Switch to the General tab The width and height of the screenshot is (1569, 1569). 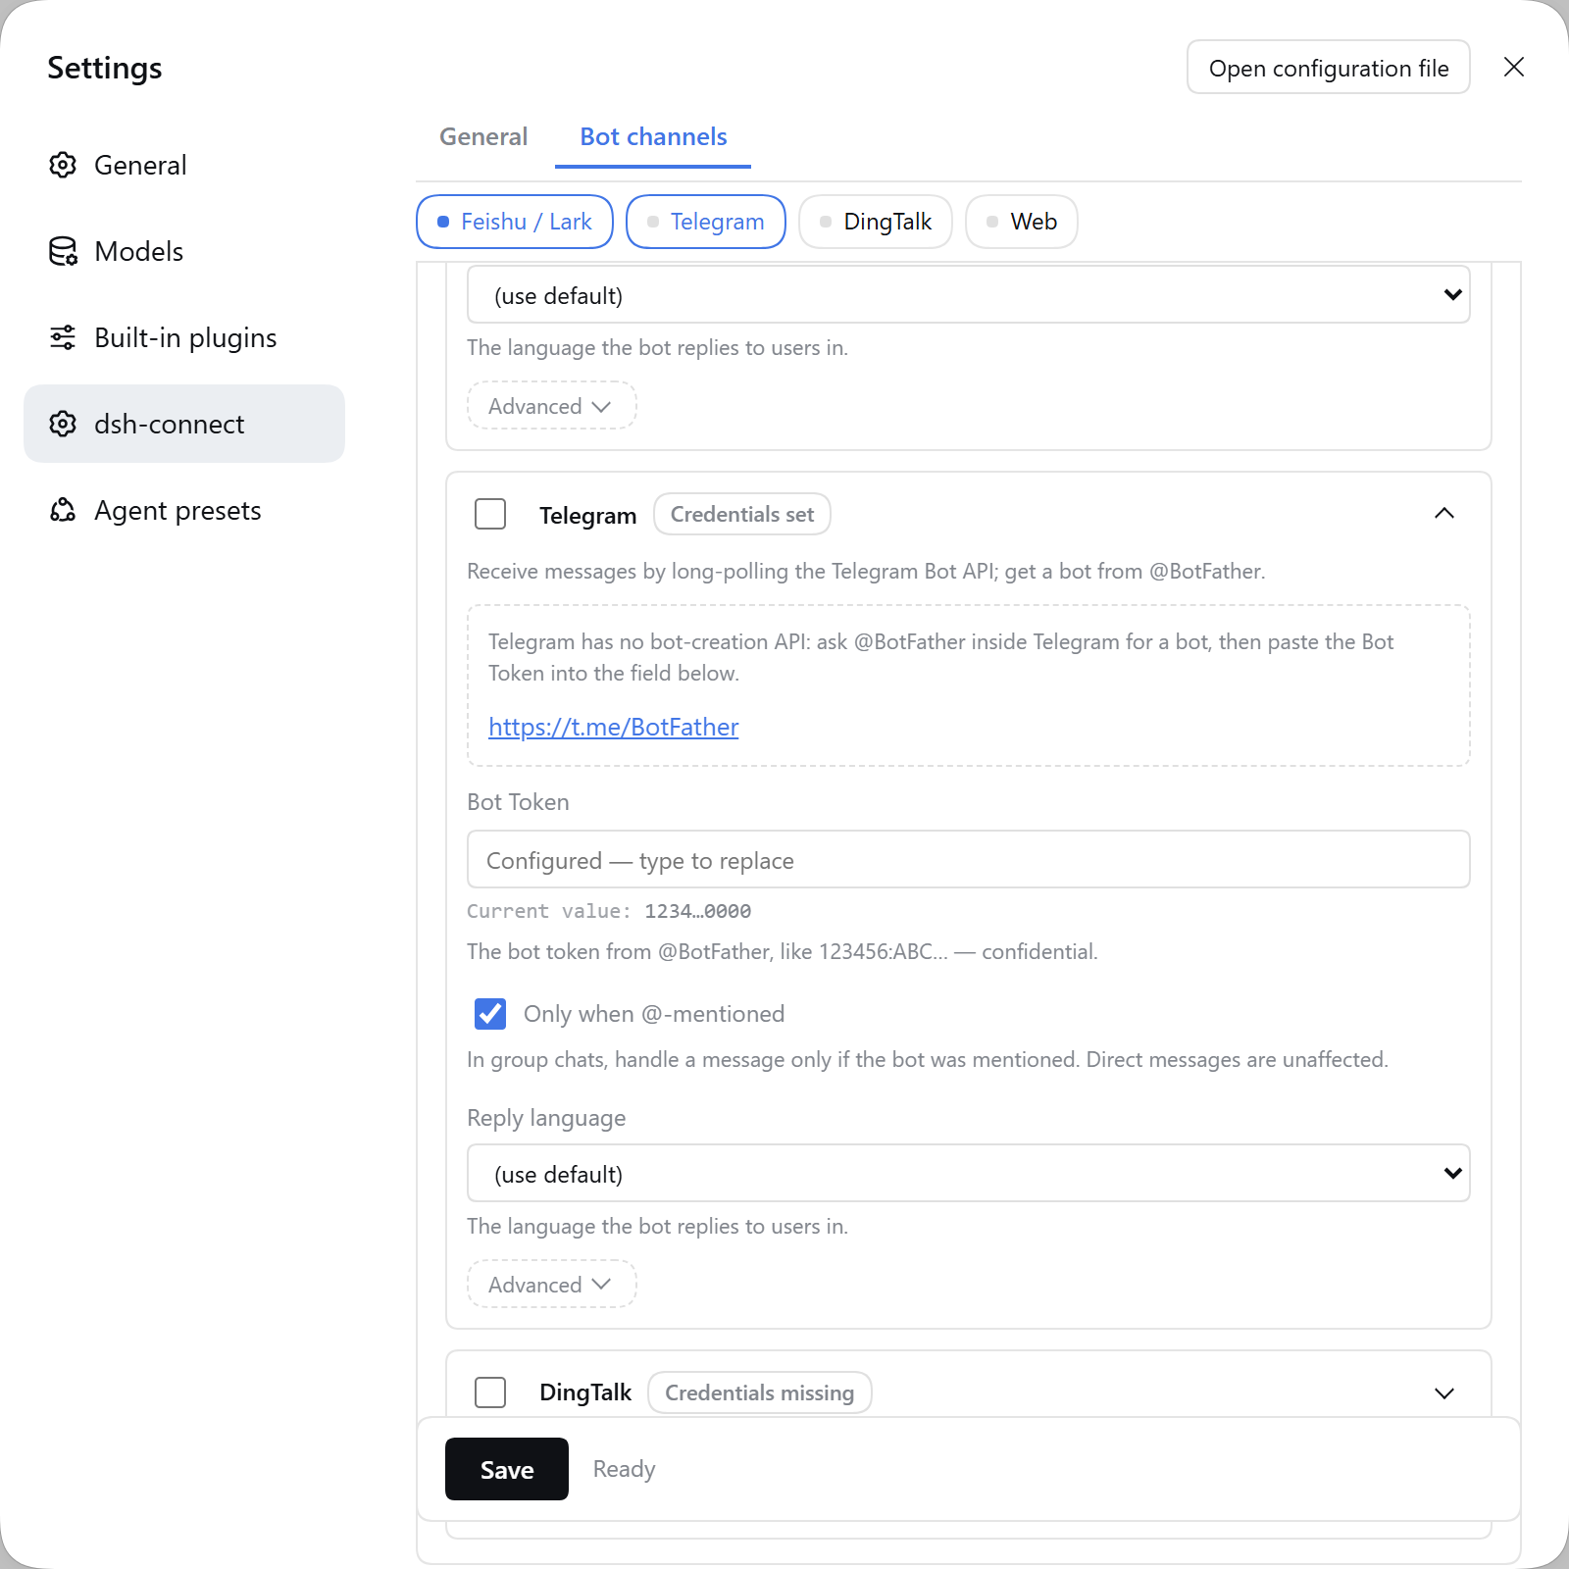(483, 136)
